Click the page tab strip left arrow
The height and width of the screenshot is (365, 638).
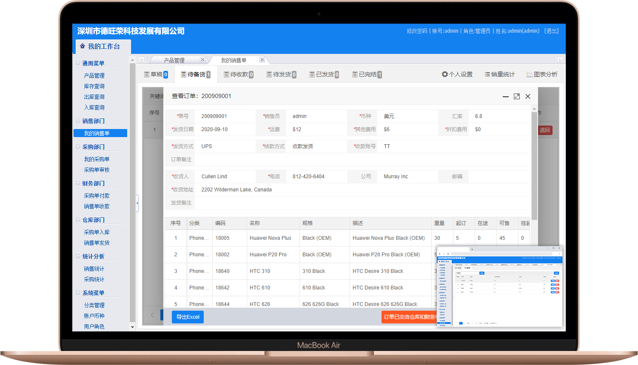(142, 60)
